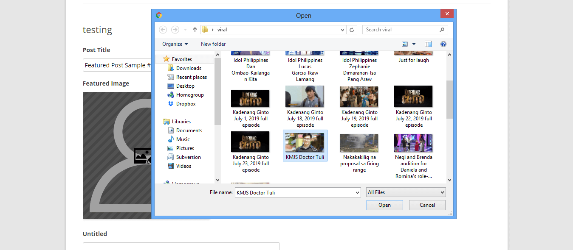Screen dimensions: 573x250
Task: Select the Libraries node
Action: coord(181,122)
